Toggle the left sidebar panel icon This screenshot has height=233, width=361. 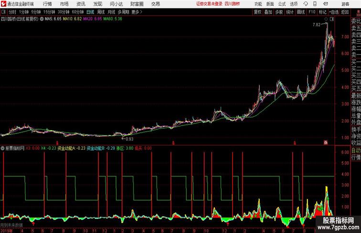pos(3,11)
